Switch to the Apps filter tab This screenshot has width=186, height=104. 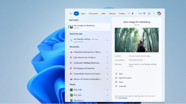(83, 14)
